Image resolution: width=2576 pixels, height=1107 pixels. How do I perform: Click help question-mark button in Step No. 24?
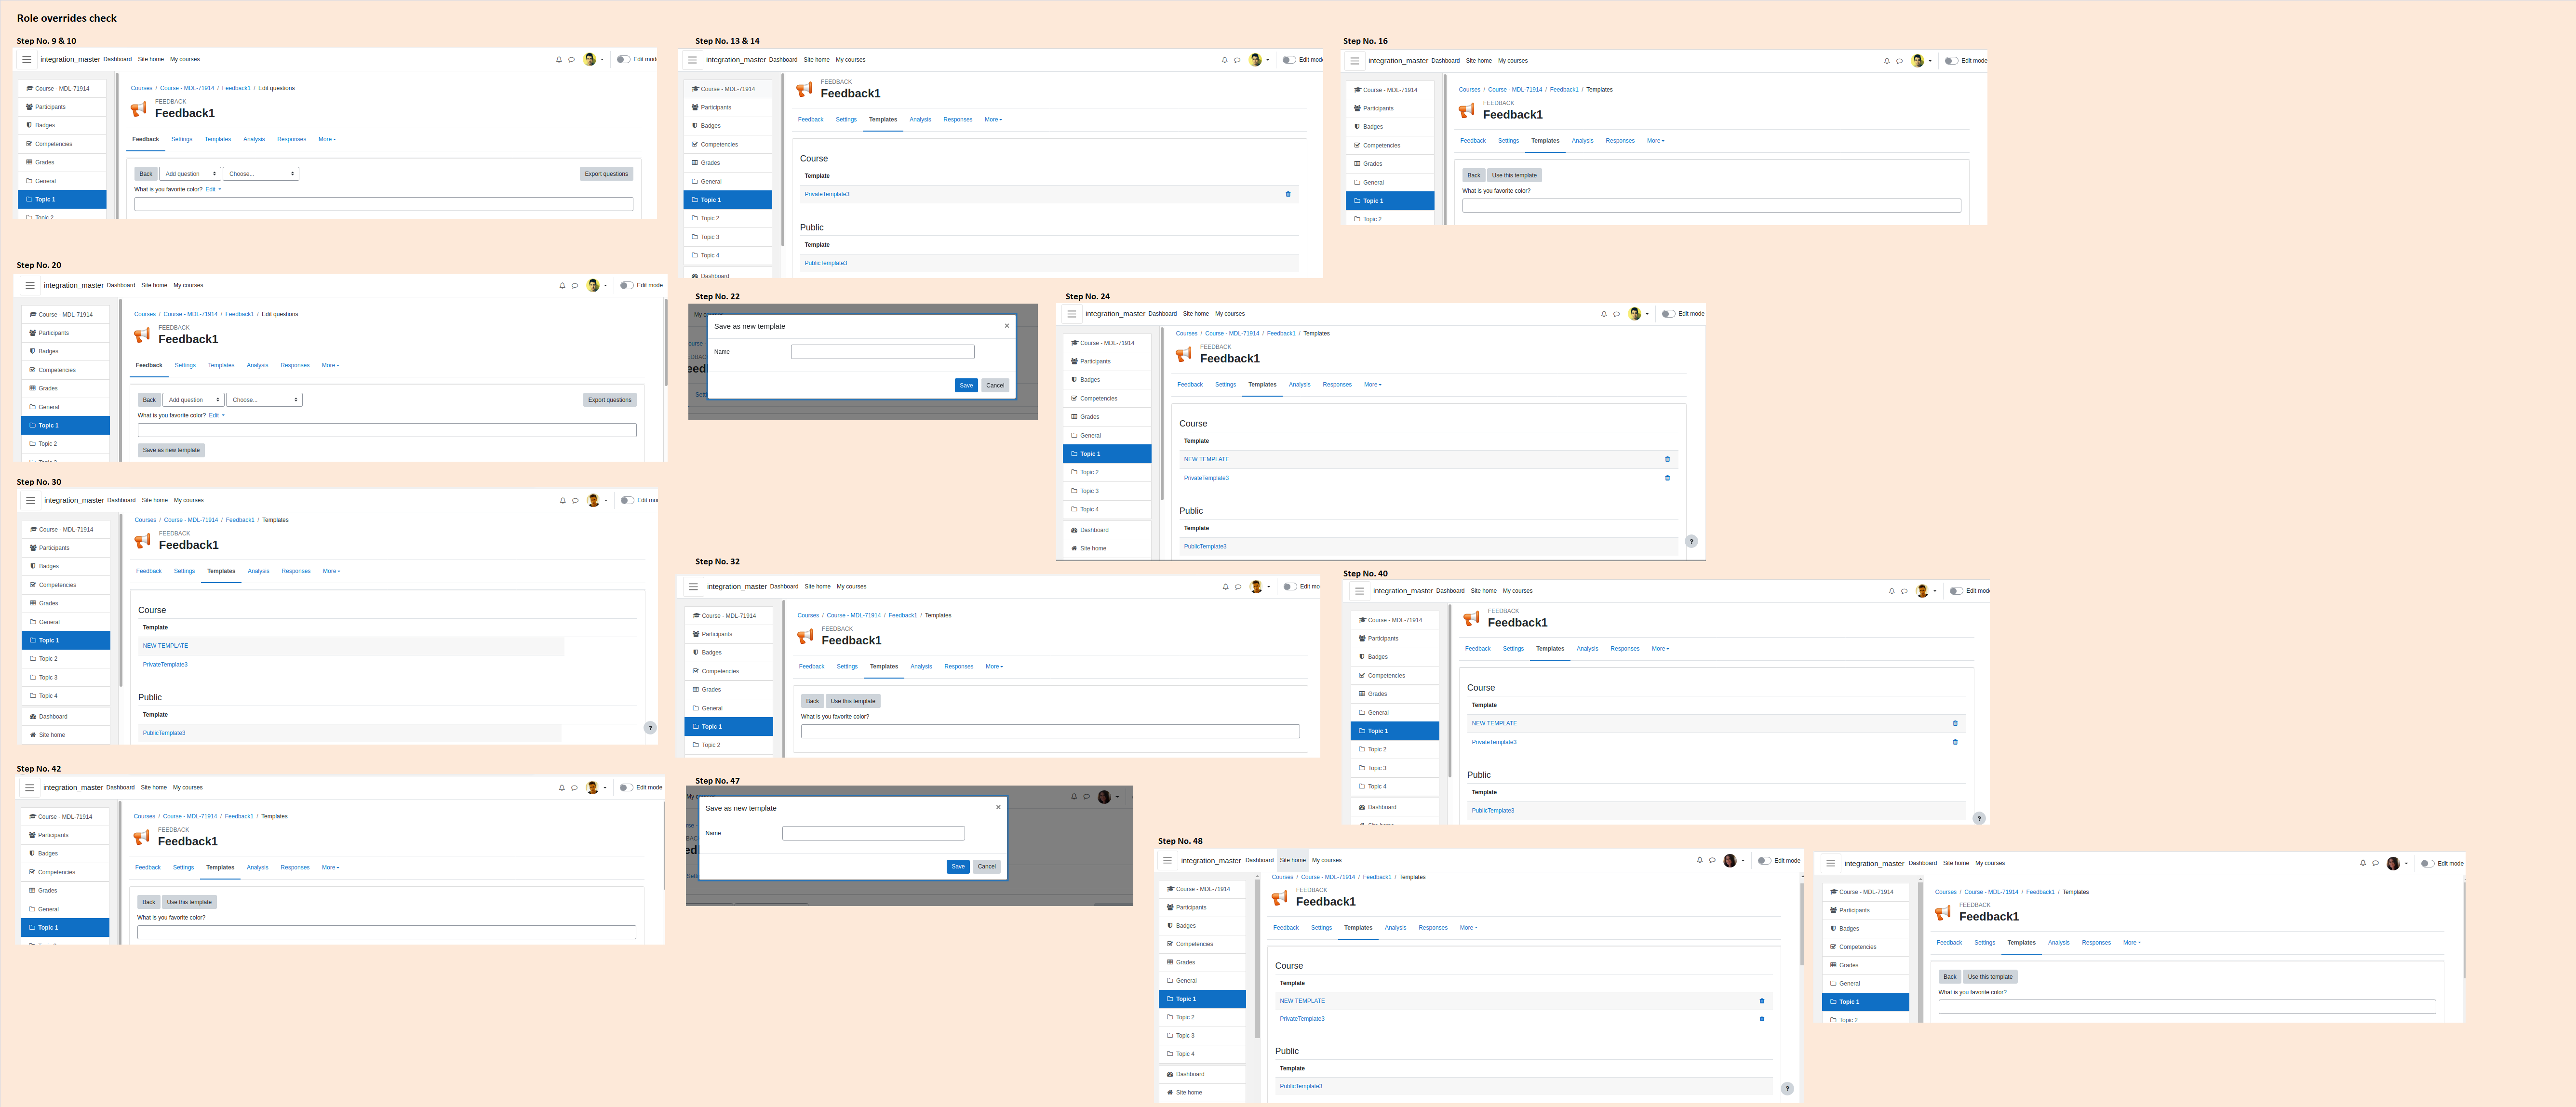point(1691,541)
